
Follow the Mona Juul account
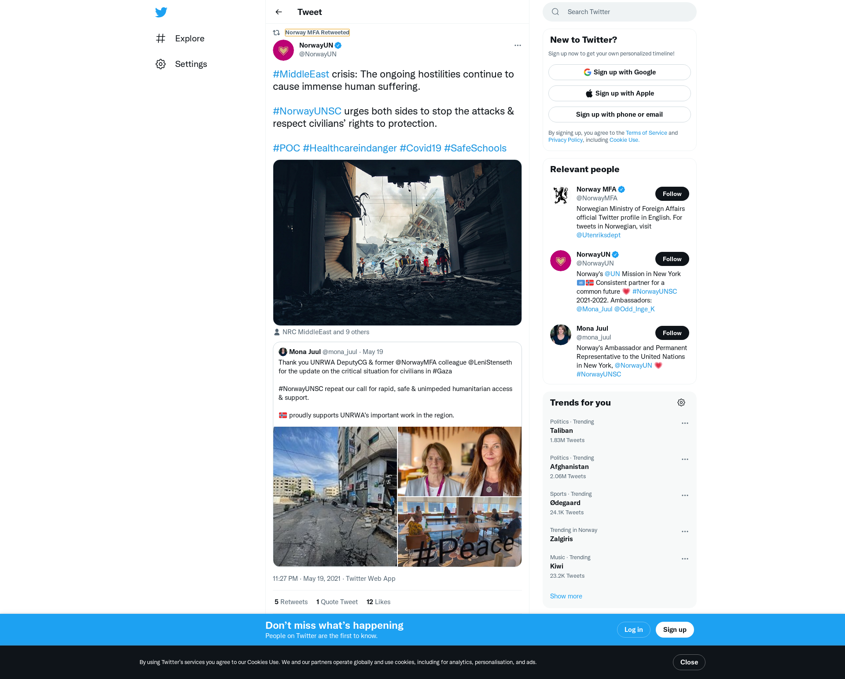point(672,333)
